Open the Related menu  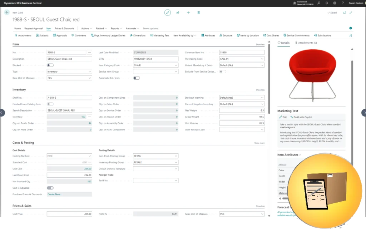[x=101, y=29]
